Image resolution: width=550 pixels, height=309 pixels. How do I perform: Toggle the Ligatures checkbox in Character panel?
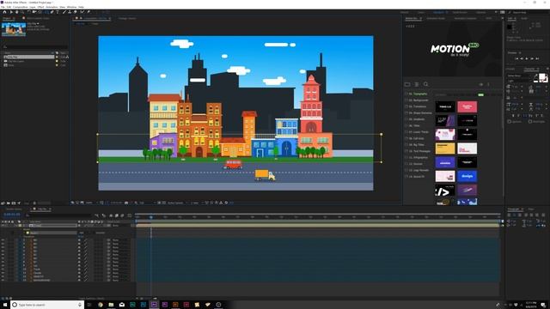point(509,122)
